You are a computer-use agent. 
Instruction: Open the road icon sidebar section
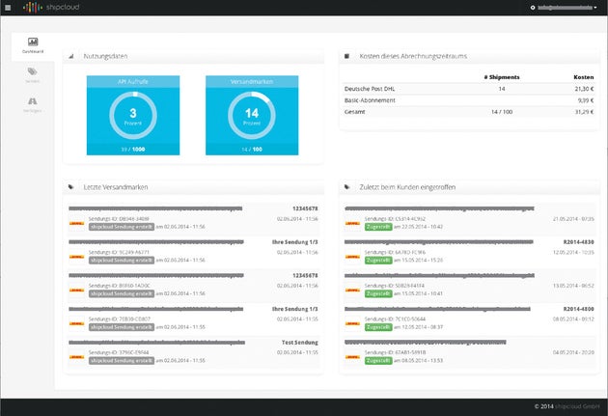[34, 102]
